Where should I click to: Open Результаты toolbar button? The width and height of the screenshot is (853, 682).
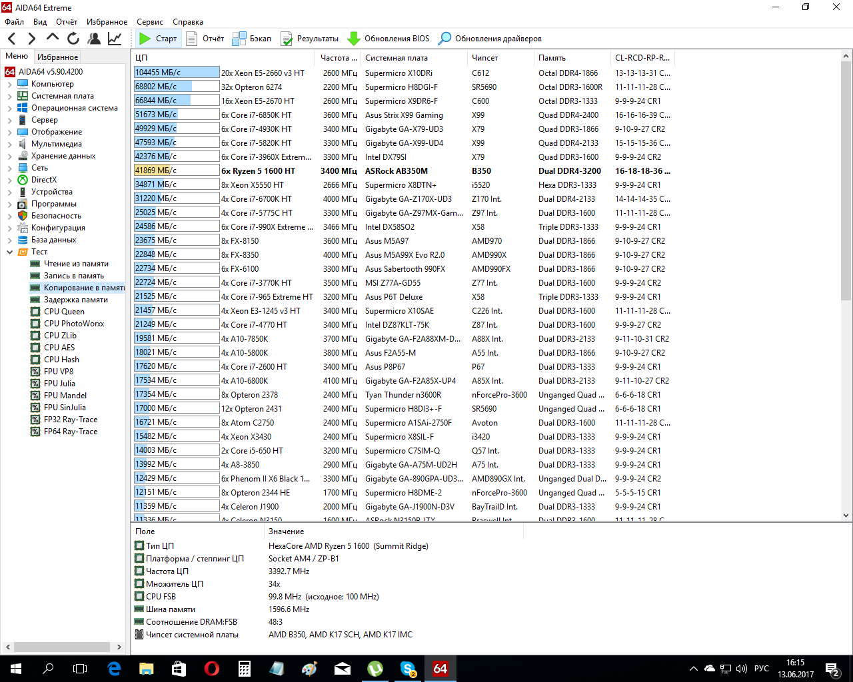(x=309, y=39)
